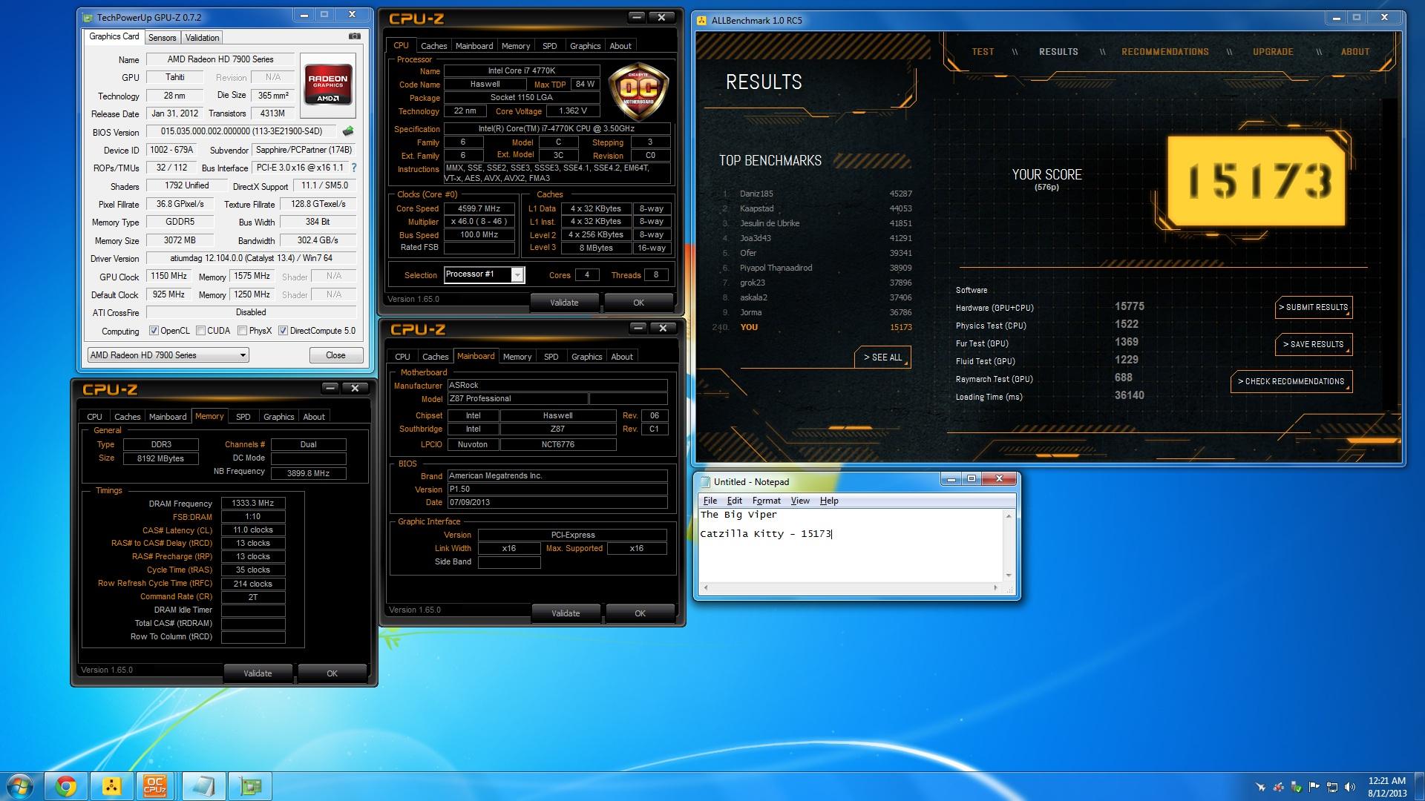
Task: Click Validate in the CPU tab window
Action: point(564,303)
